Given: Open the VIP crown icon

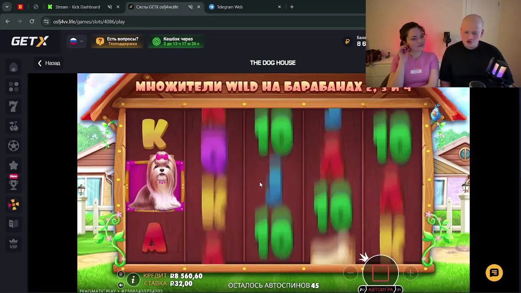Looking at the screenshot, I should (13, 243).
